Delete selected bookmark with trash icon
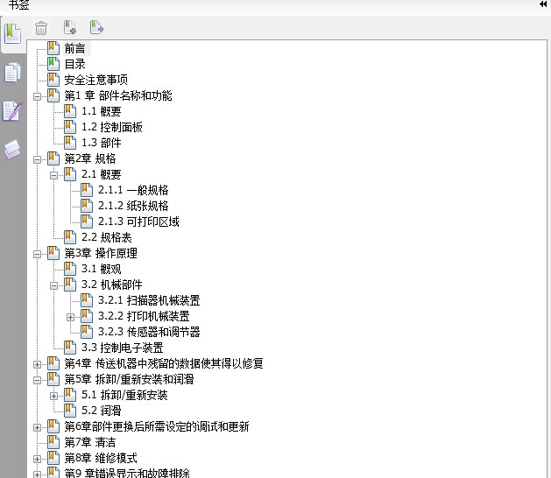This screenshot has height=478, width=551. [x=41, y=28]
